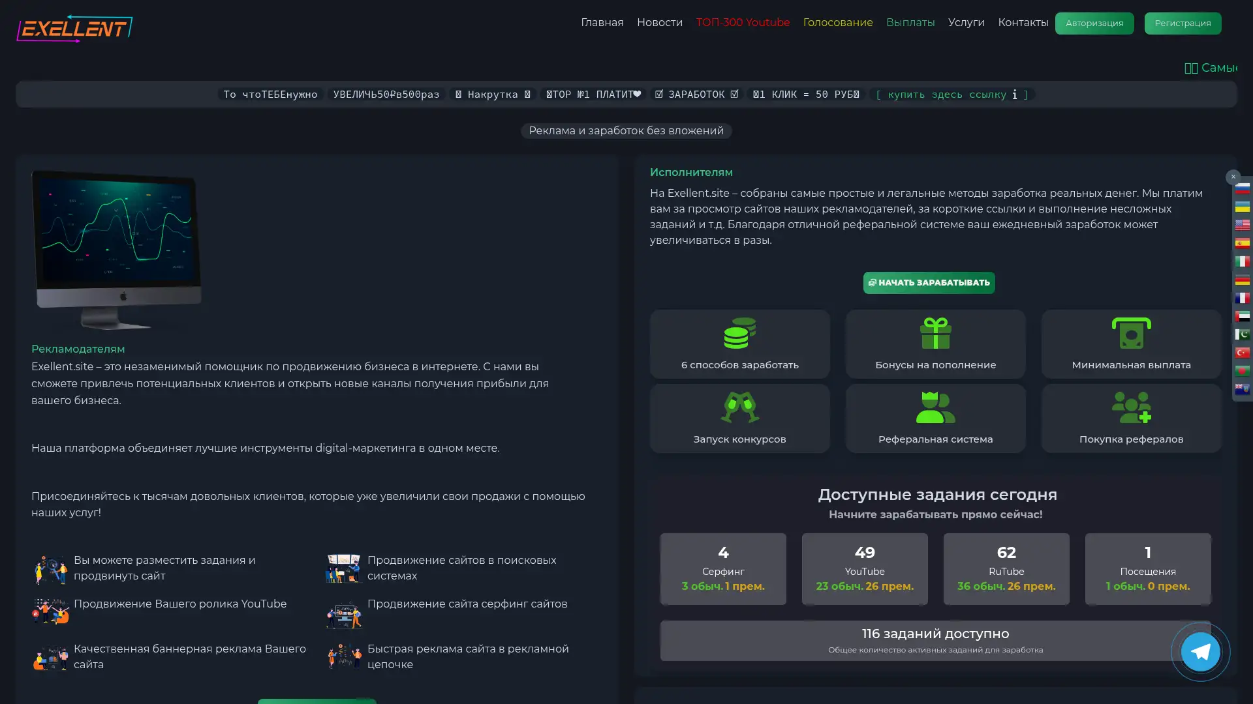1253x704 pixels.
Task: Click the info icon in купить здесь ссылку
Action: point(1014,95)
